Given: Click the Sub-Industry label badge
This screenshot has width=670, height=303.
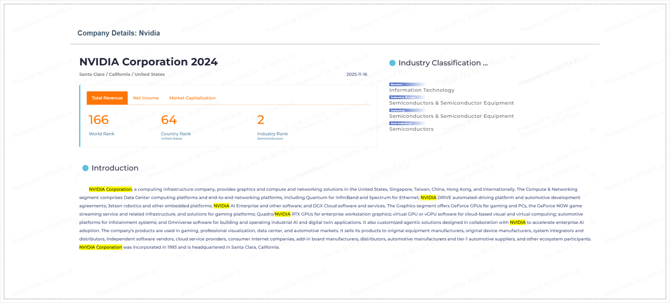Looking at the screenshot, I should 401,123.
